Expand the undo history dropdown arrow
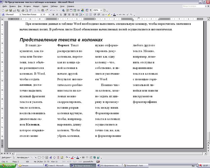210x168 pixels. coord(54,10)
